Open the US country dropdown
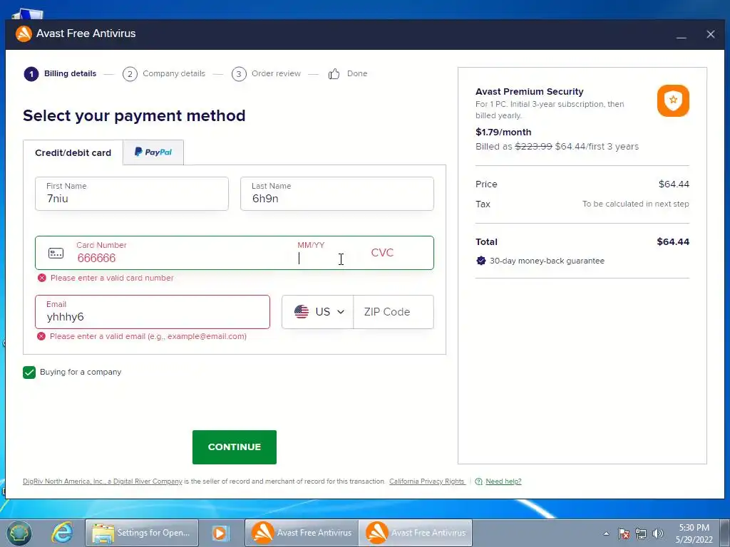 click(x=318, y=312)
